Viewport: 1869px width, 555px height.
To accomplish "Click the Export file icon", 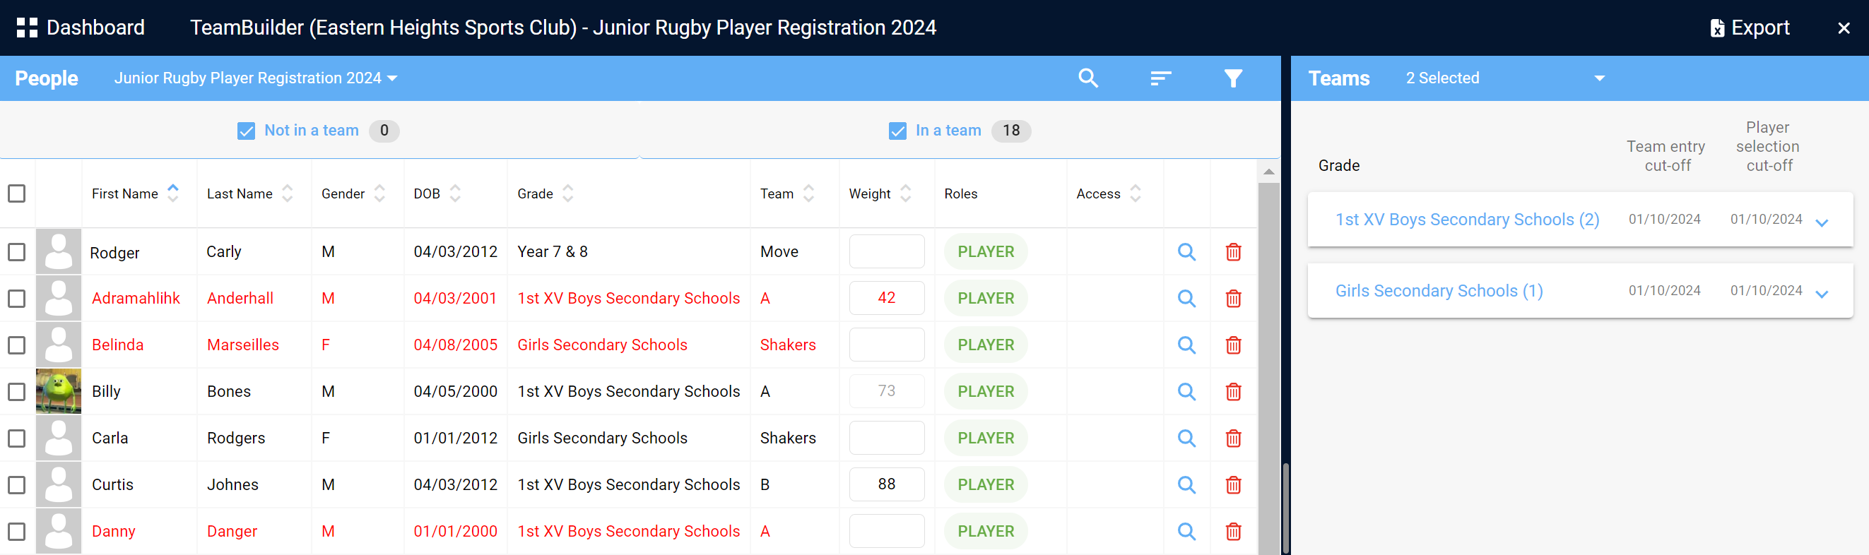I will point(1716,28).
